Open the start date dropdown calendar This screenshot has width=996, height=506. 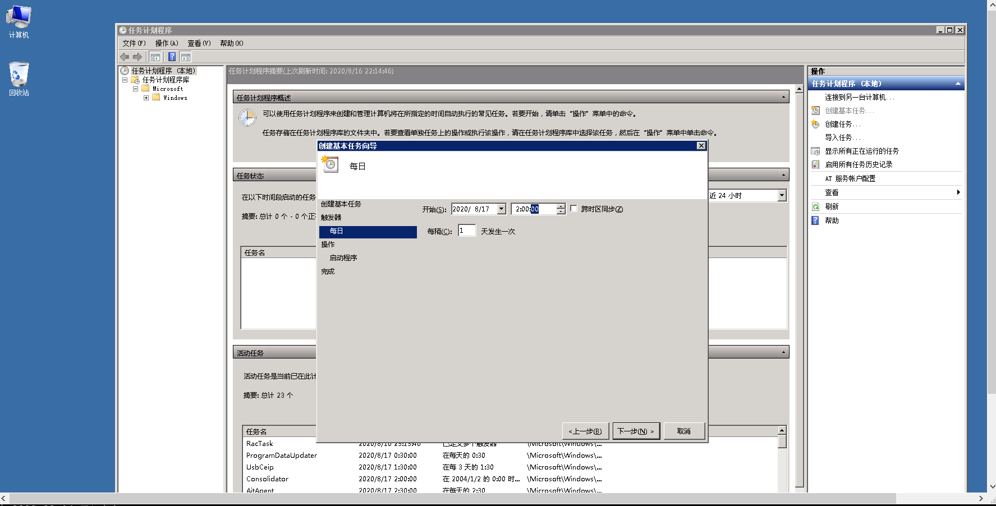(502, 209)
